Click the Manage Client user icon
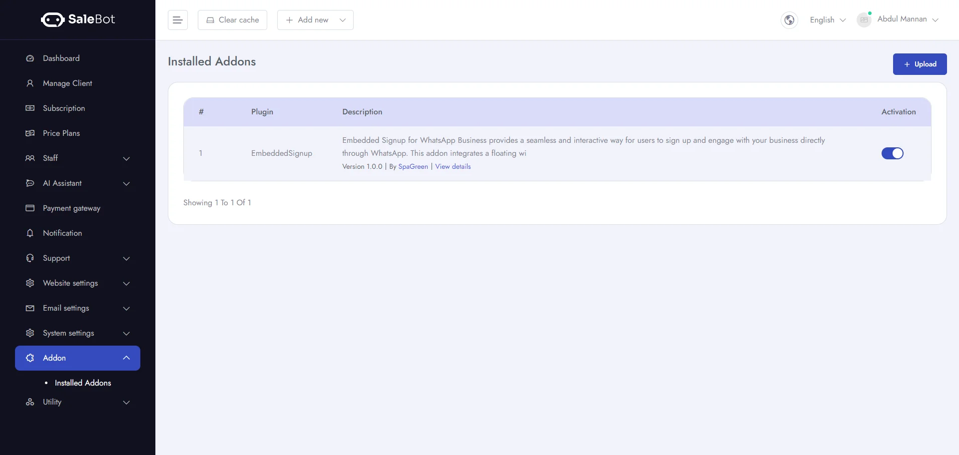Screen dimensions: 959x455 tap(30, 83)
